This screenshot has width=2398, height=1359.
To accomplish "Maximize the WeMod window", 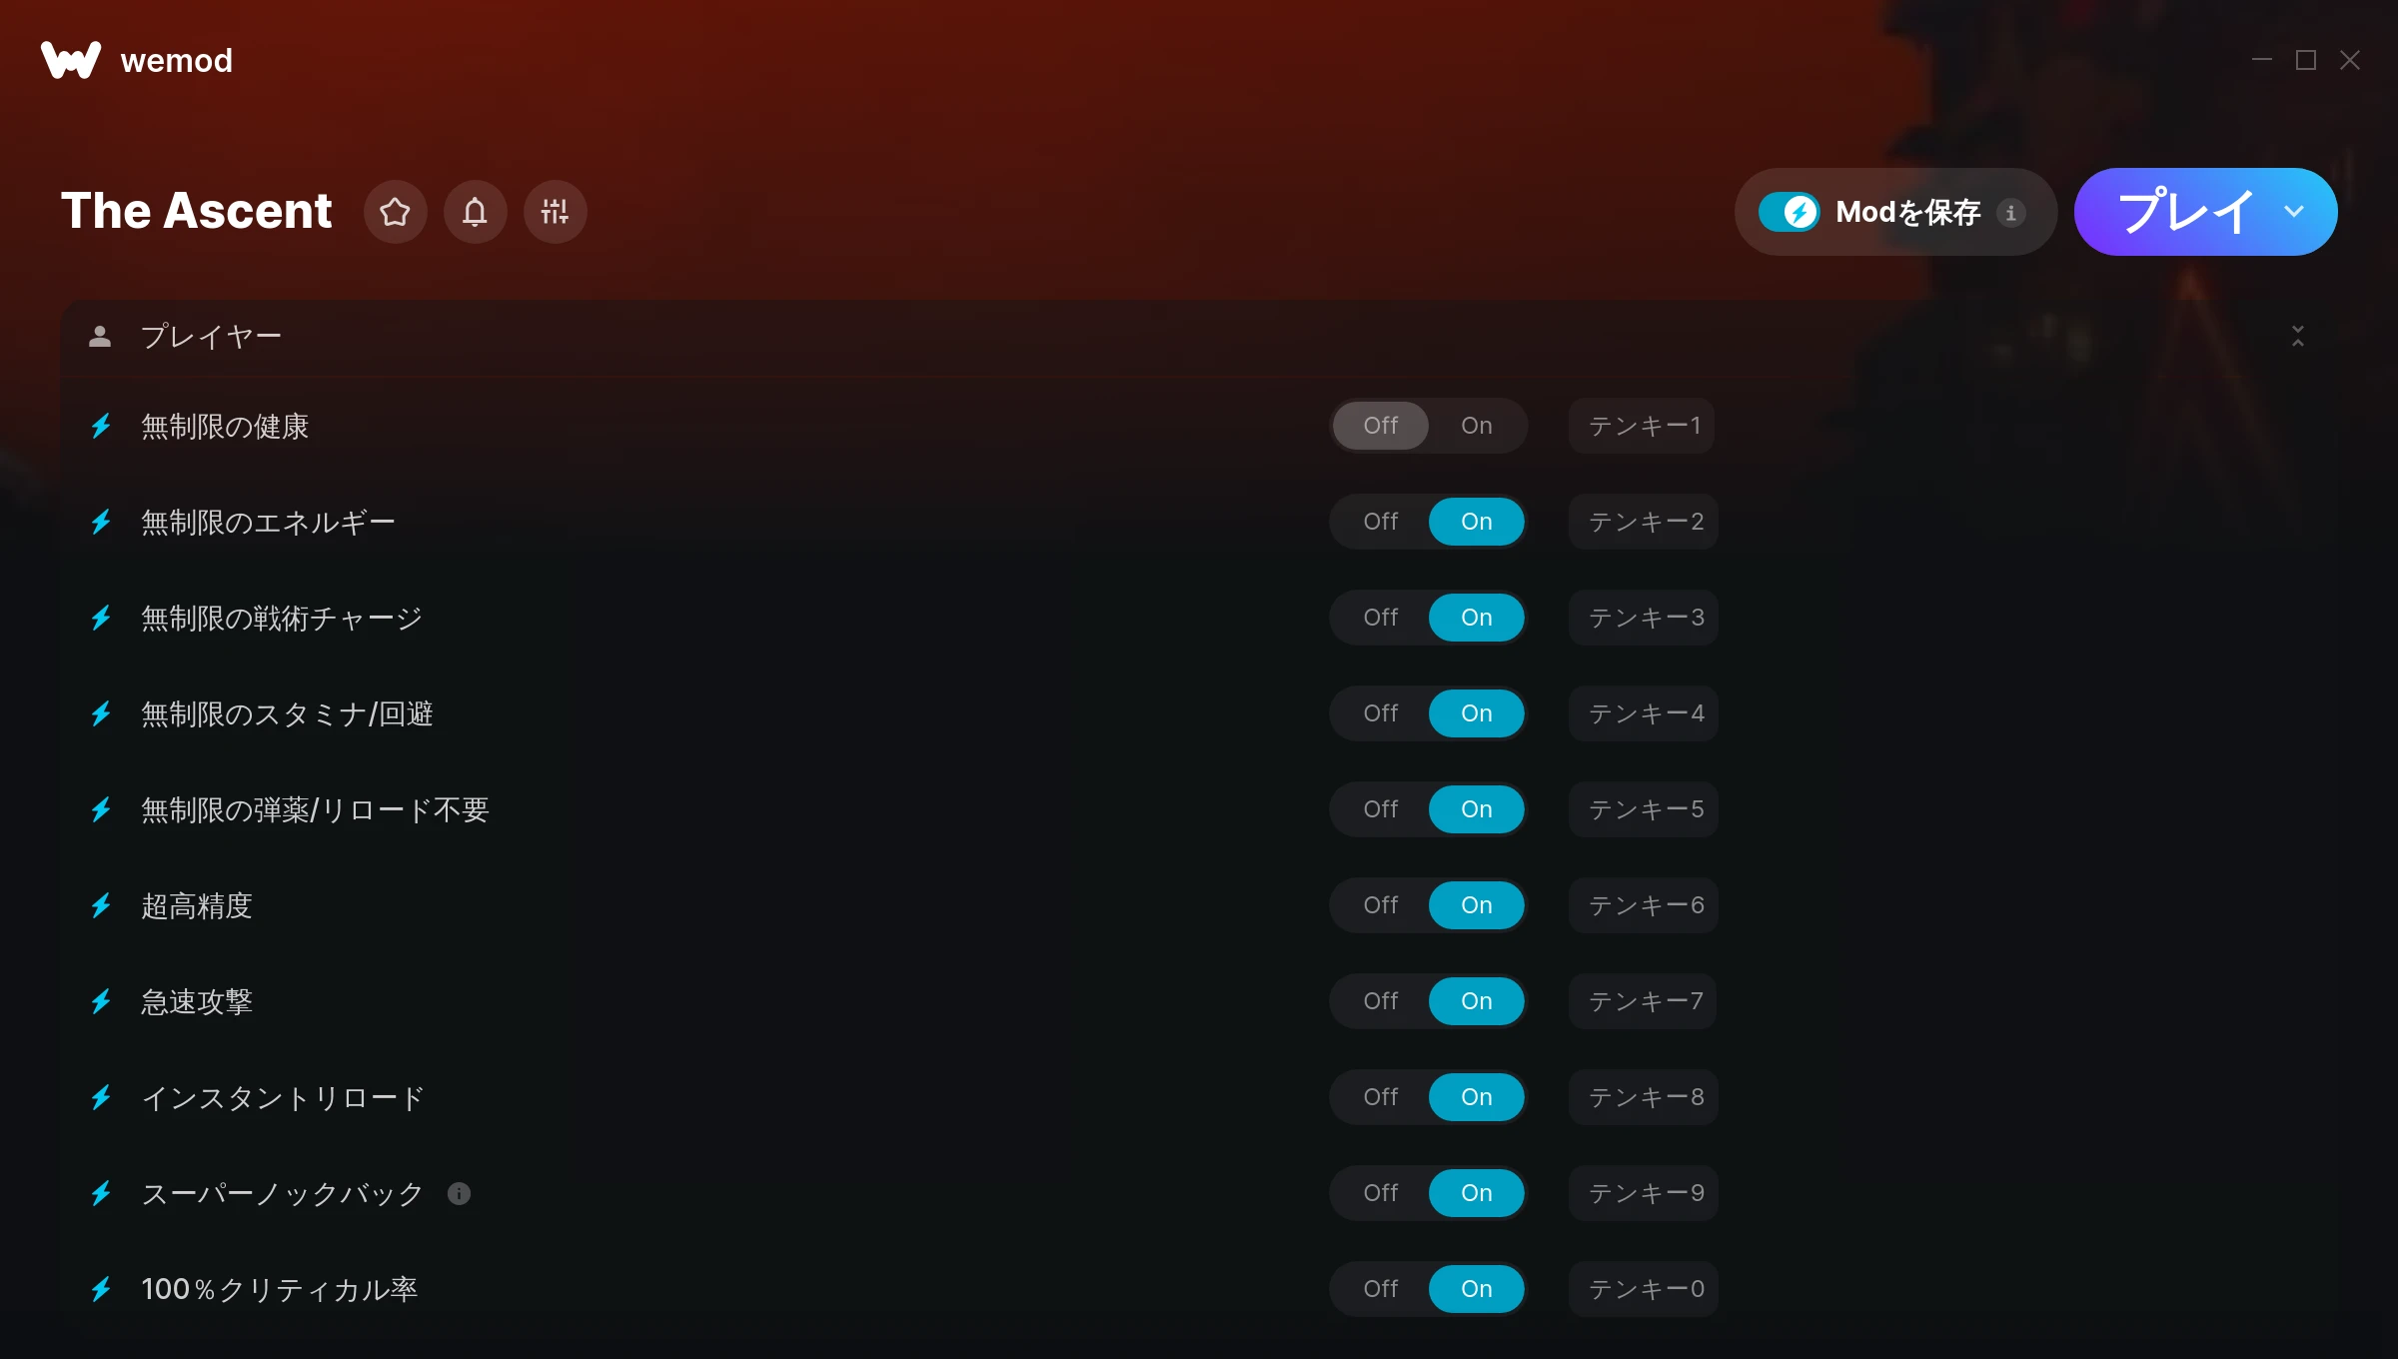I will tap(2306, 60).
